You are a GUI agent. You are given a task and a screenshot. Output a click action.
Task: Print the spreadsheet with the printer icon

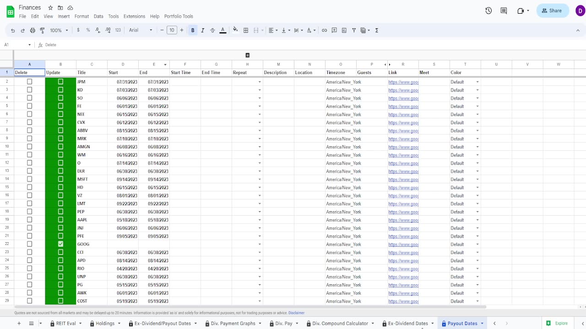33,30
